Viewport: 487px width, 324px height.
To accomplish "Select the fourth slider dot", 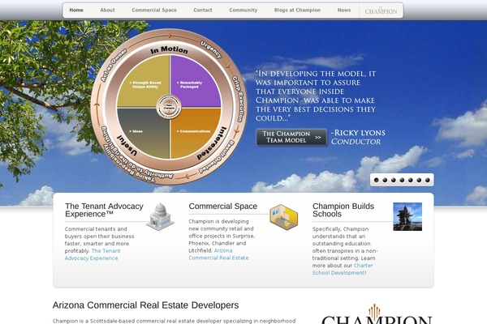I will coord(402,180).
